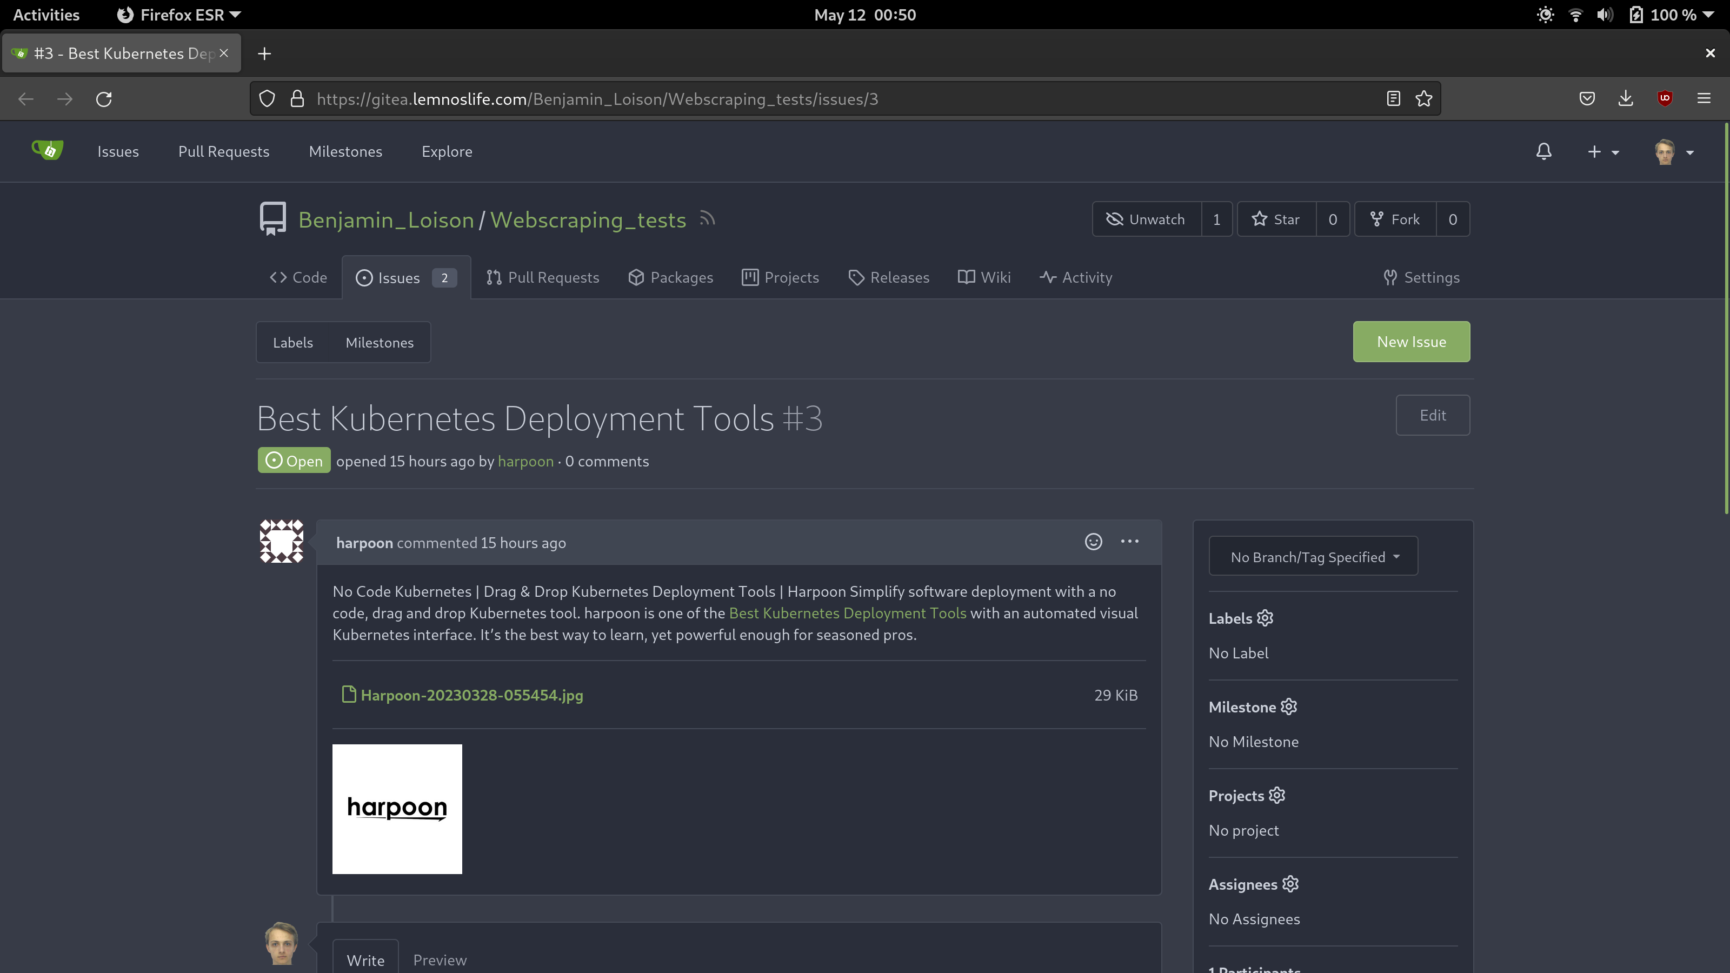The height and width of the screenshot is (973, 1730).
Task: Open the notifications bell icon
Action: tap(1543, 152)
